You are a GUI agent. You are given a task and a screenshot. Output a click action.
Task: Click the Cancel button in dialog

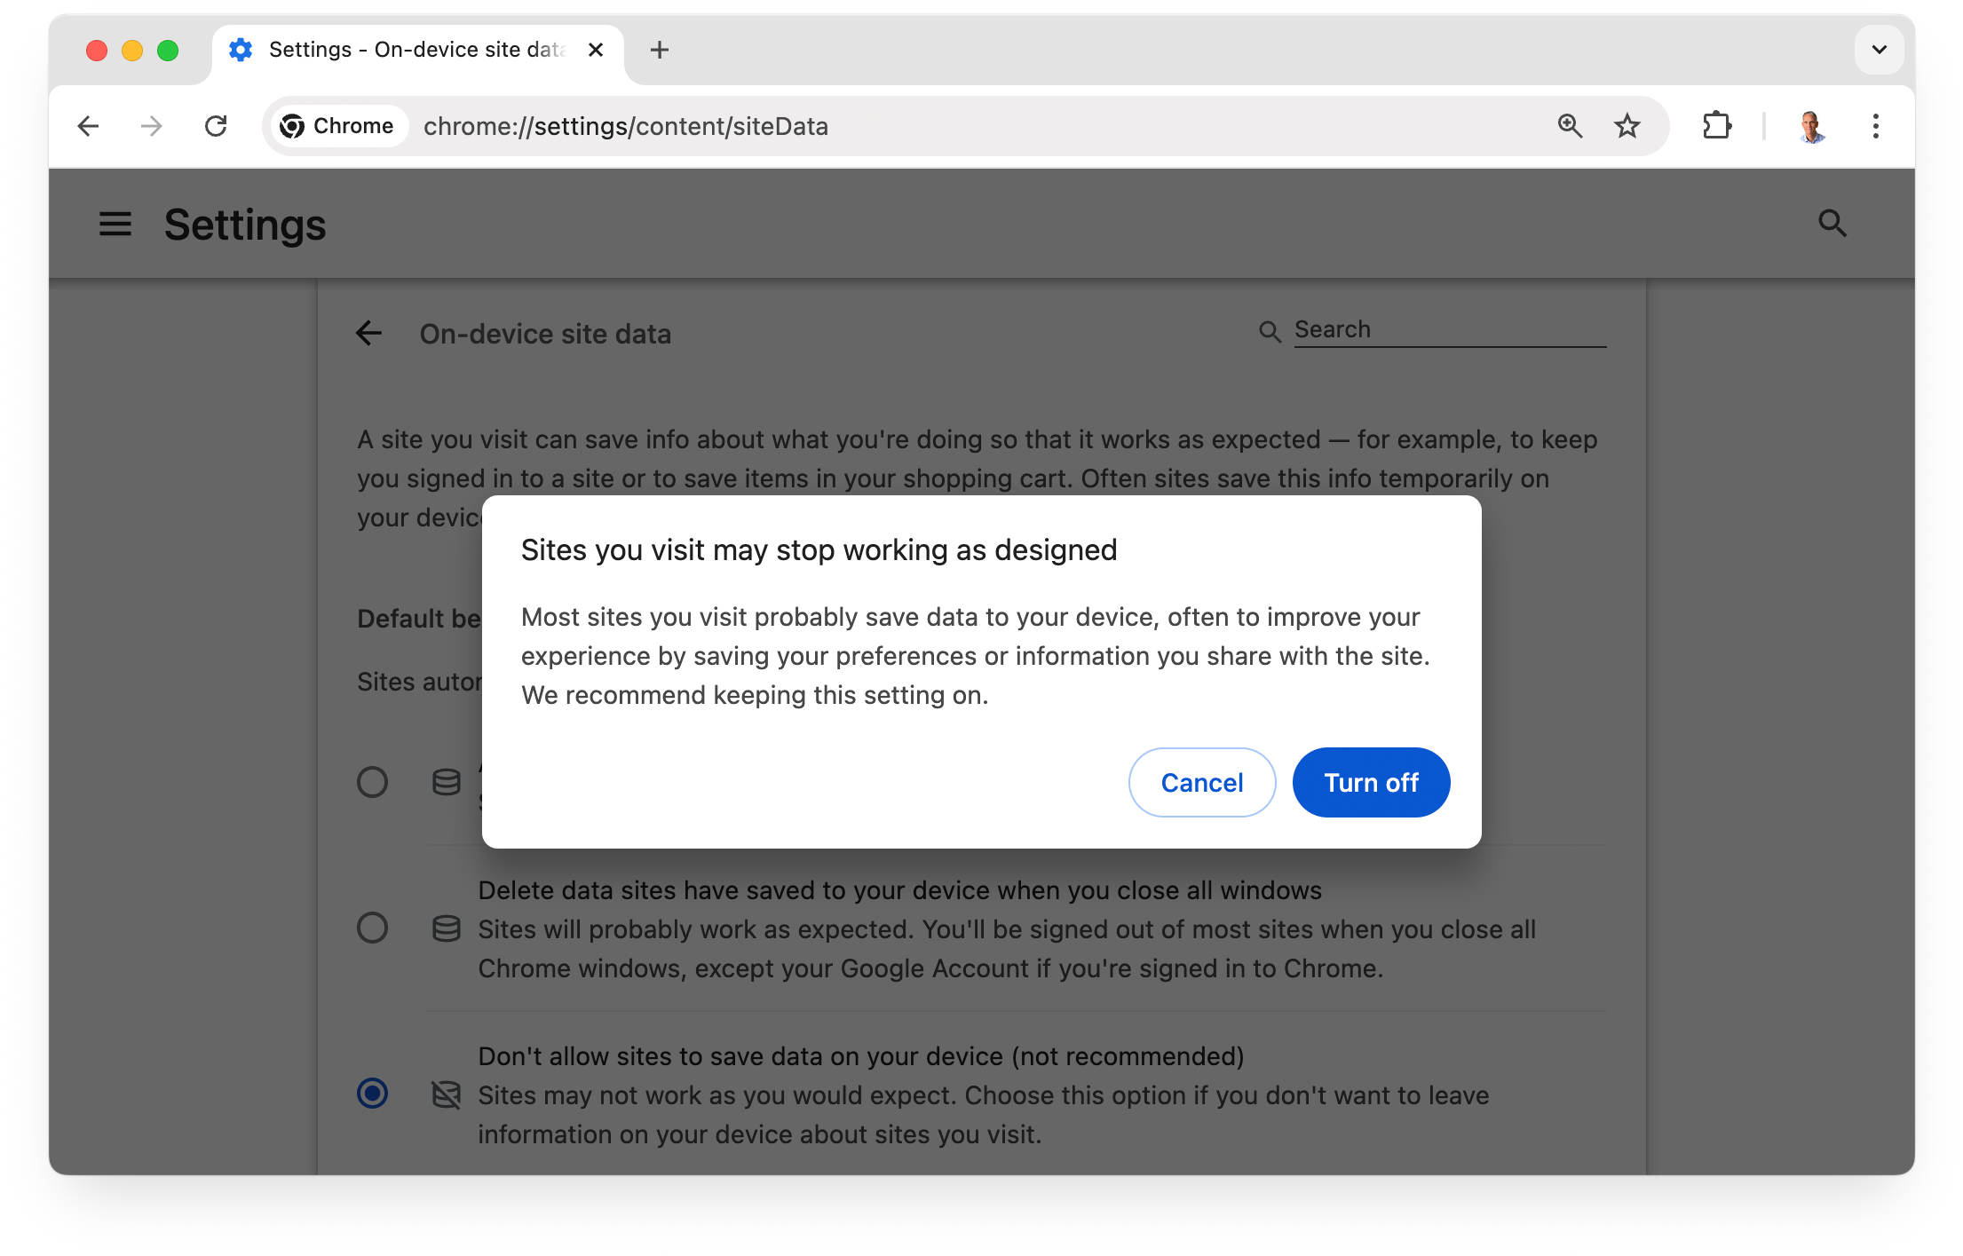click(x=1202, y=783)
